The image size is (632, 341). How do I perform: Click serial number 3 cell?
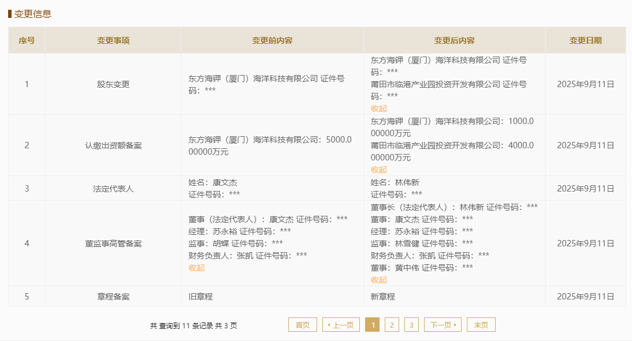(x=27, y=189)
